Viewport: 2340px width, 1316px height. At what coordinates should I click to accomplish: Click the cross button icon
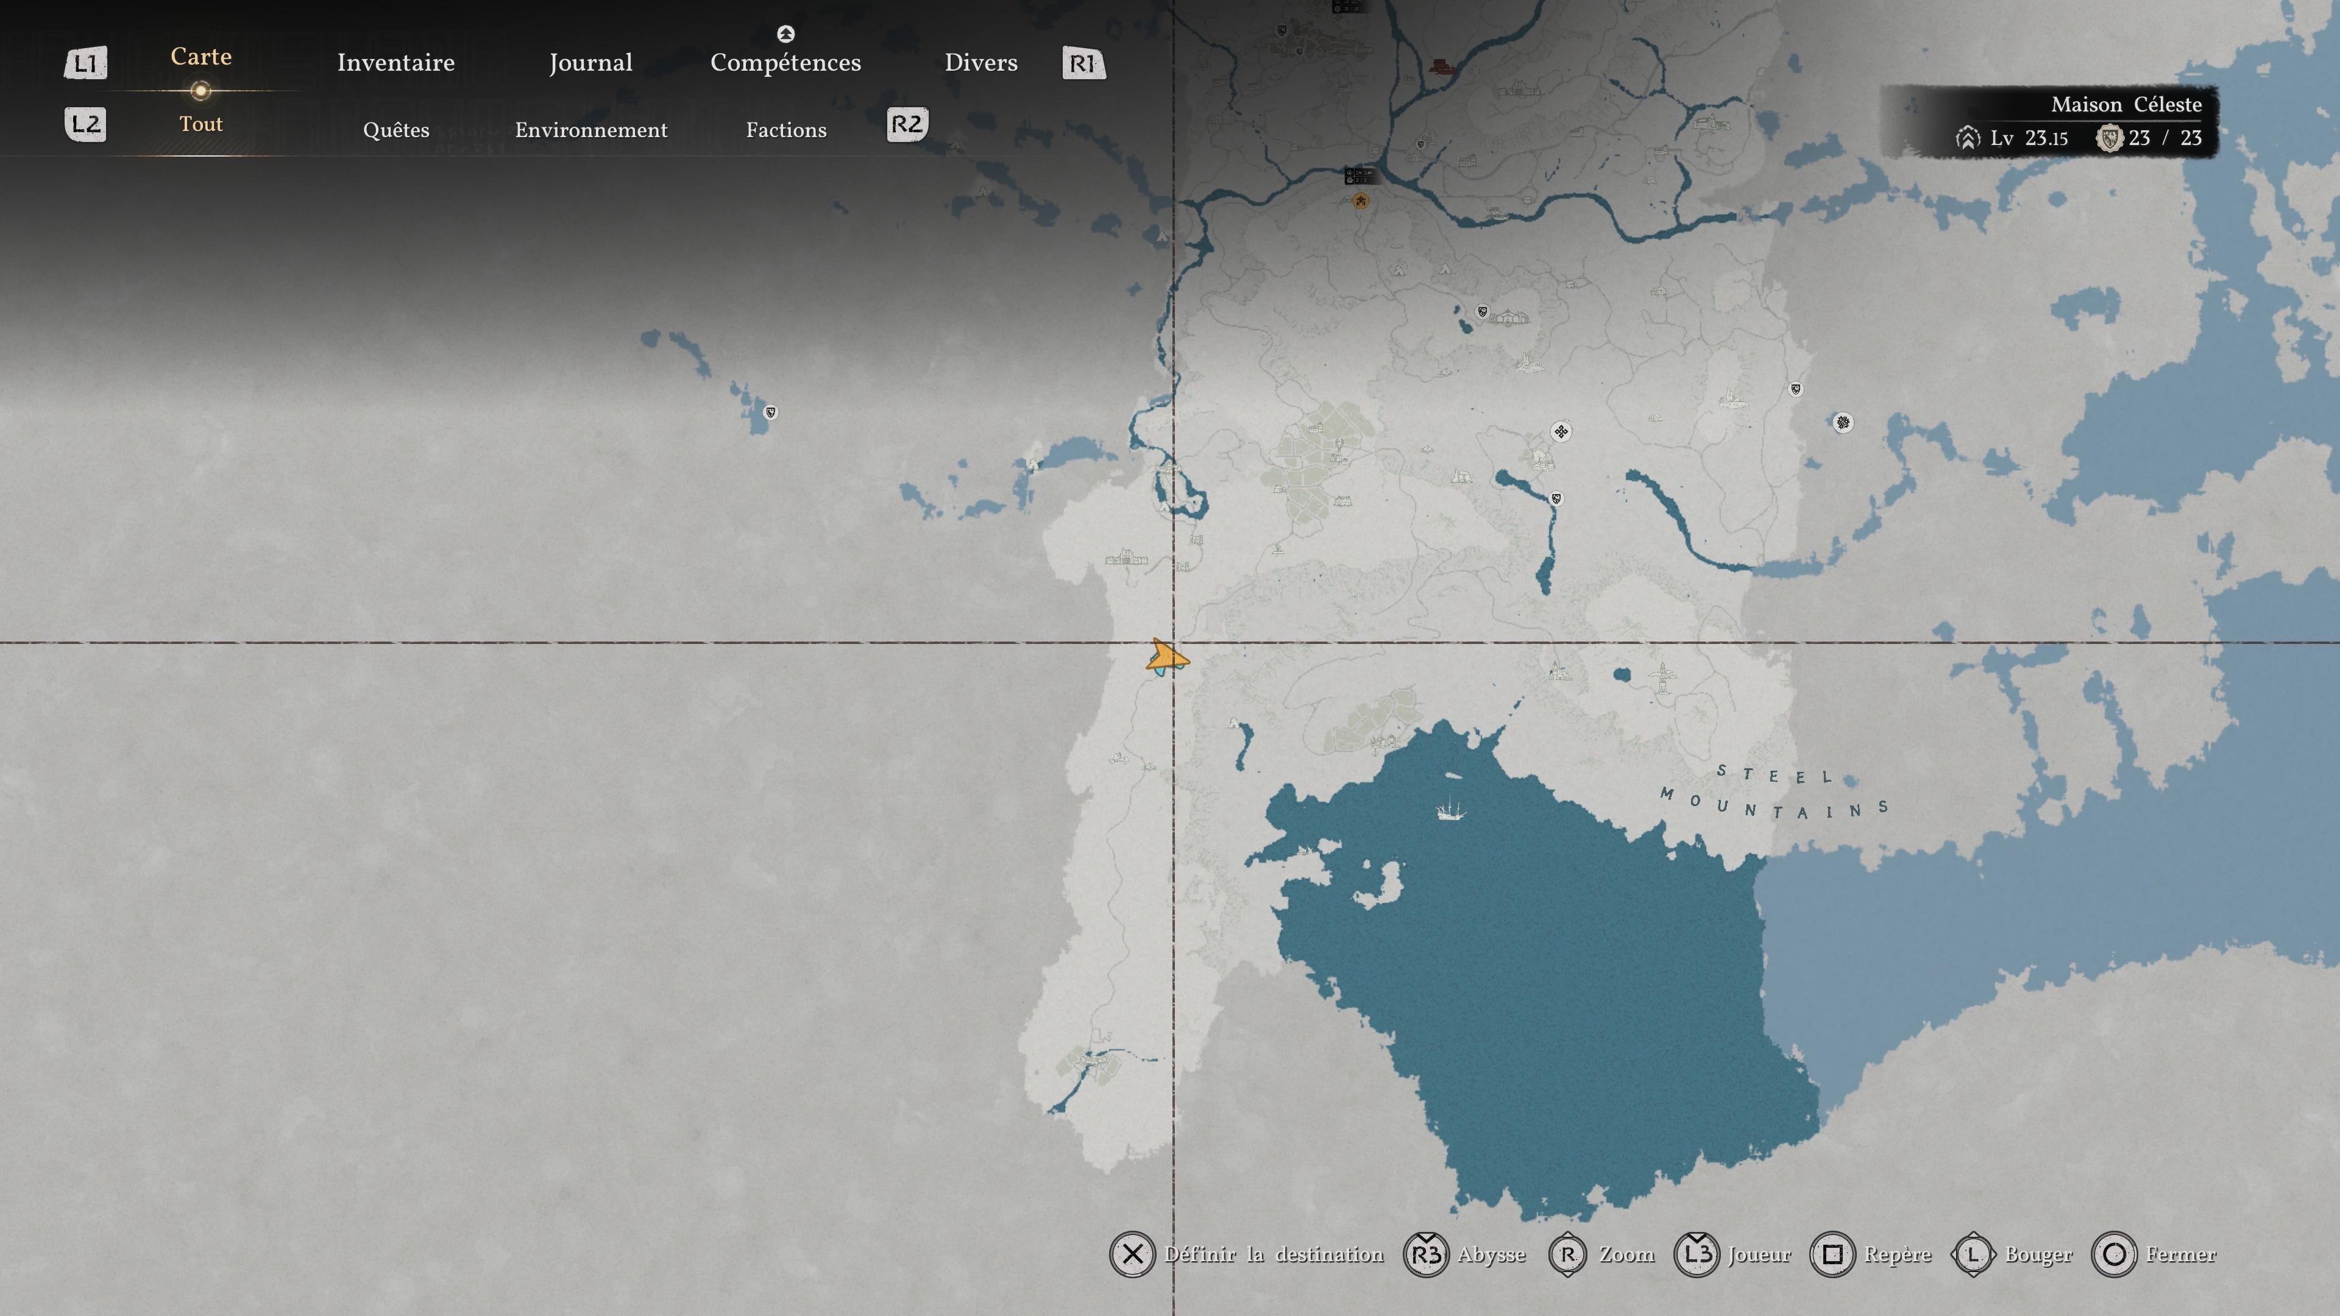coord(1132,1254)
